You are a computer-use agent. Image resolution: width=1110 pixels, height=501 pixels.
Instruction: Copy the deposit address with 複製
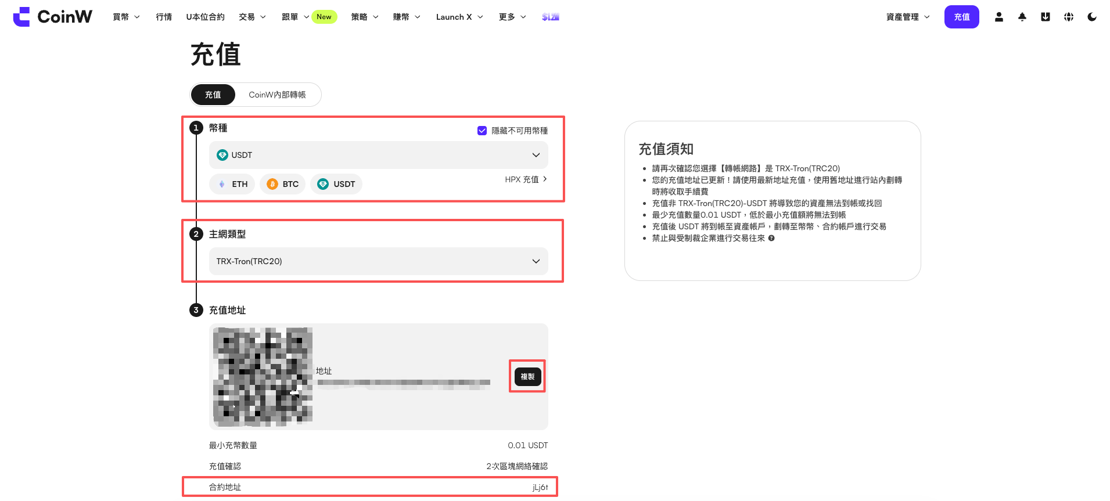527,377
